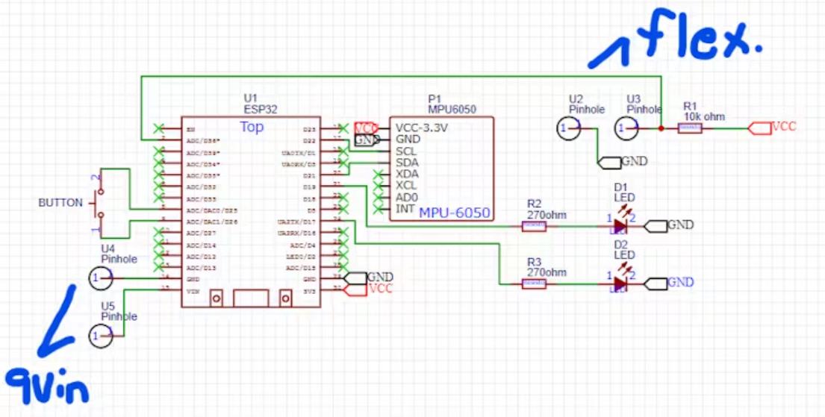Select GND flag after D2 LED
The width and height of the screenshot is (825, 417).
pyautogui.click(x=656, y=284)
